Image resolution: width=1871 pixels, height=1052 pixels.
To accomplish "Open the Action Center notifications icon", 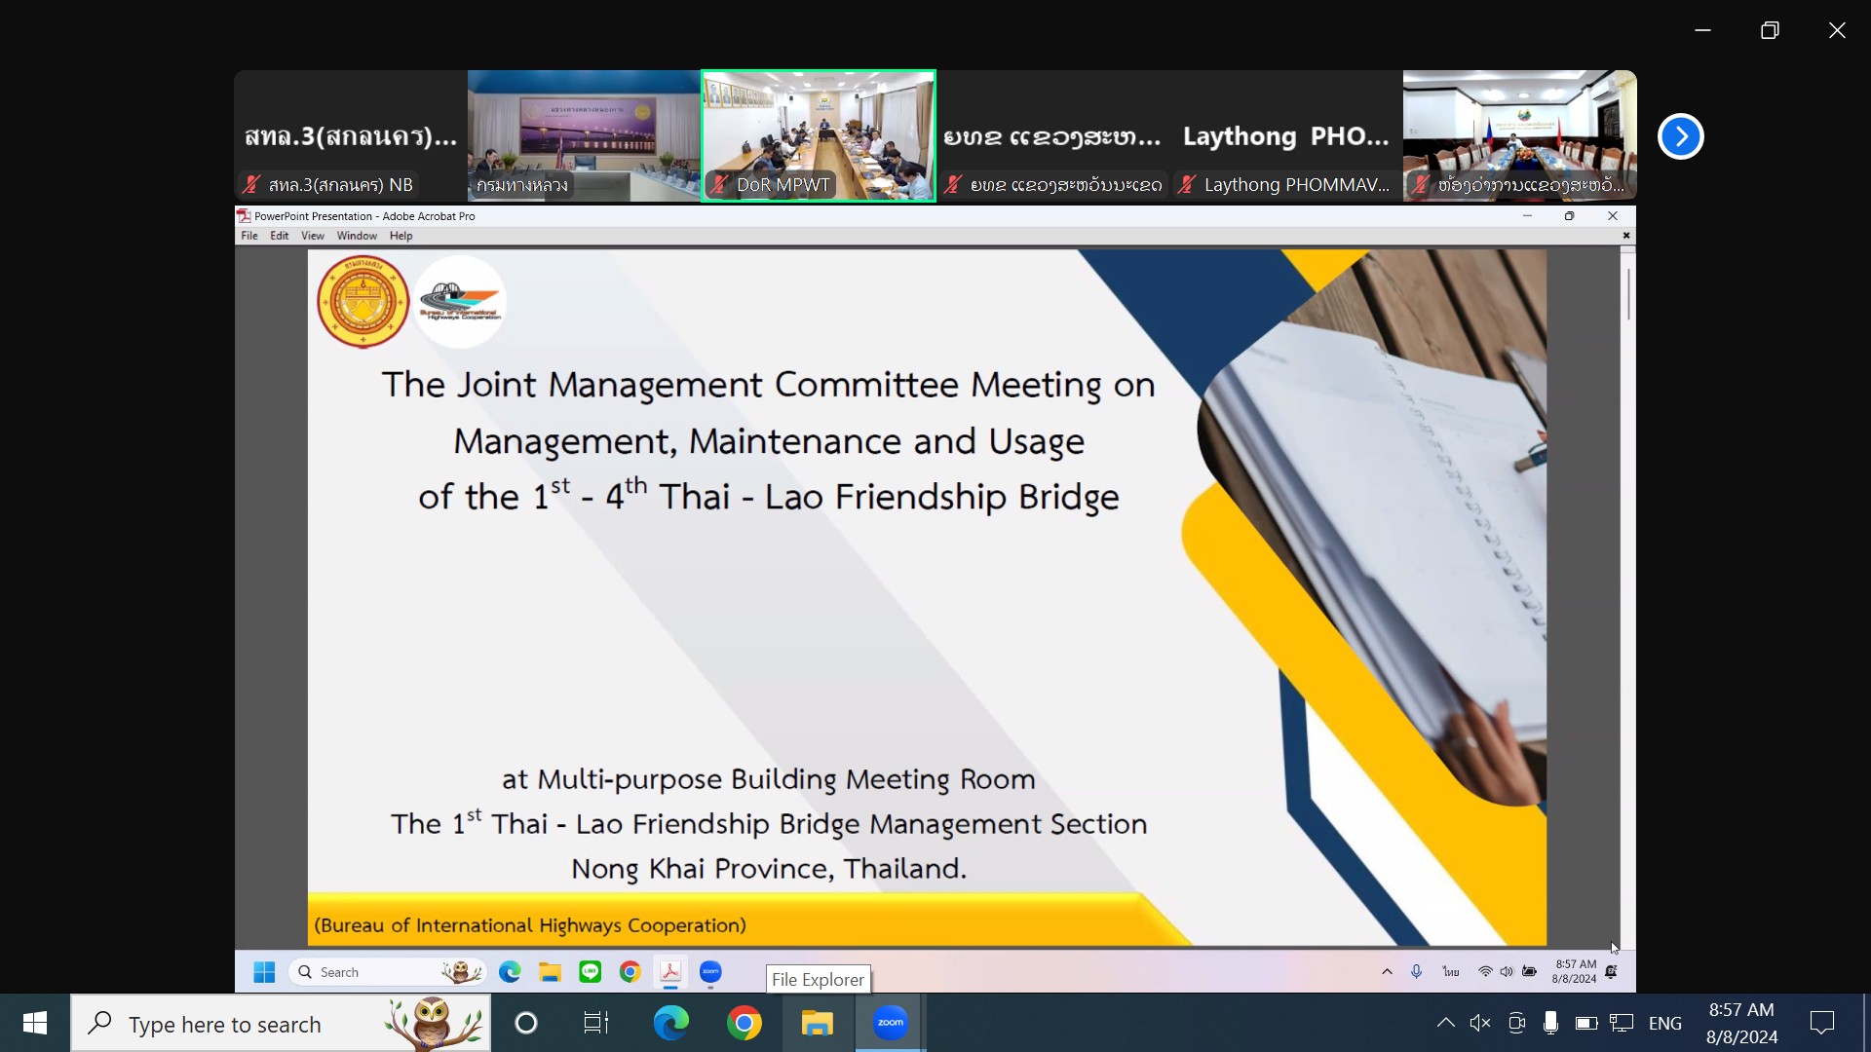I will [1821, 1023].
